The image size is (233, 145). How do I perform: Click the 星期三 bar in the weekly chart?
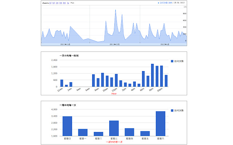click(114, 128)
